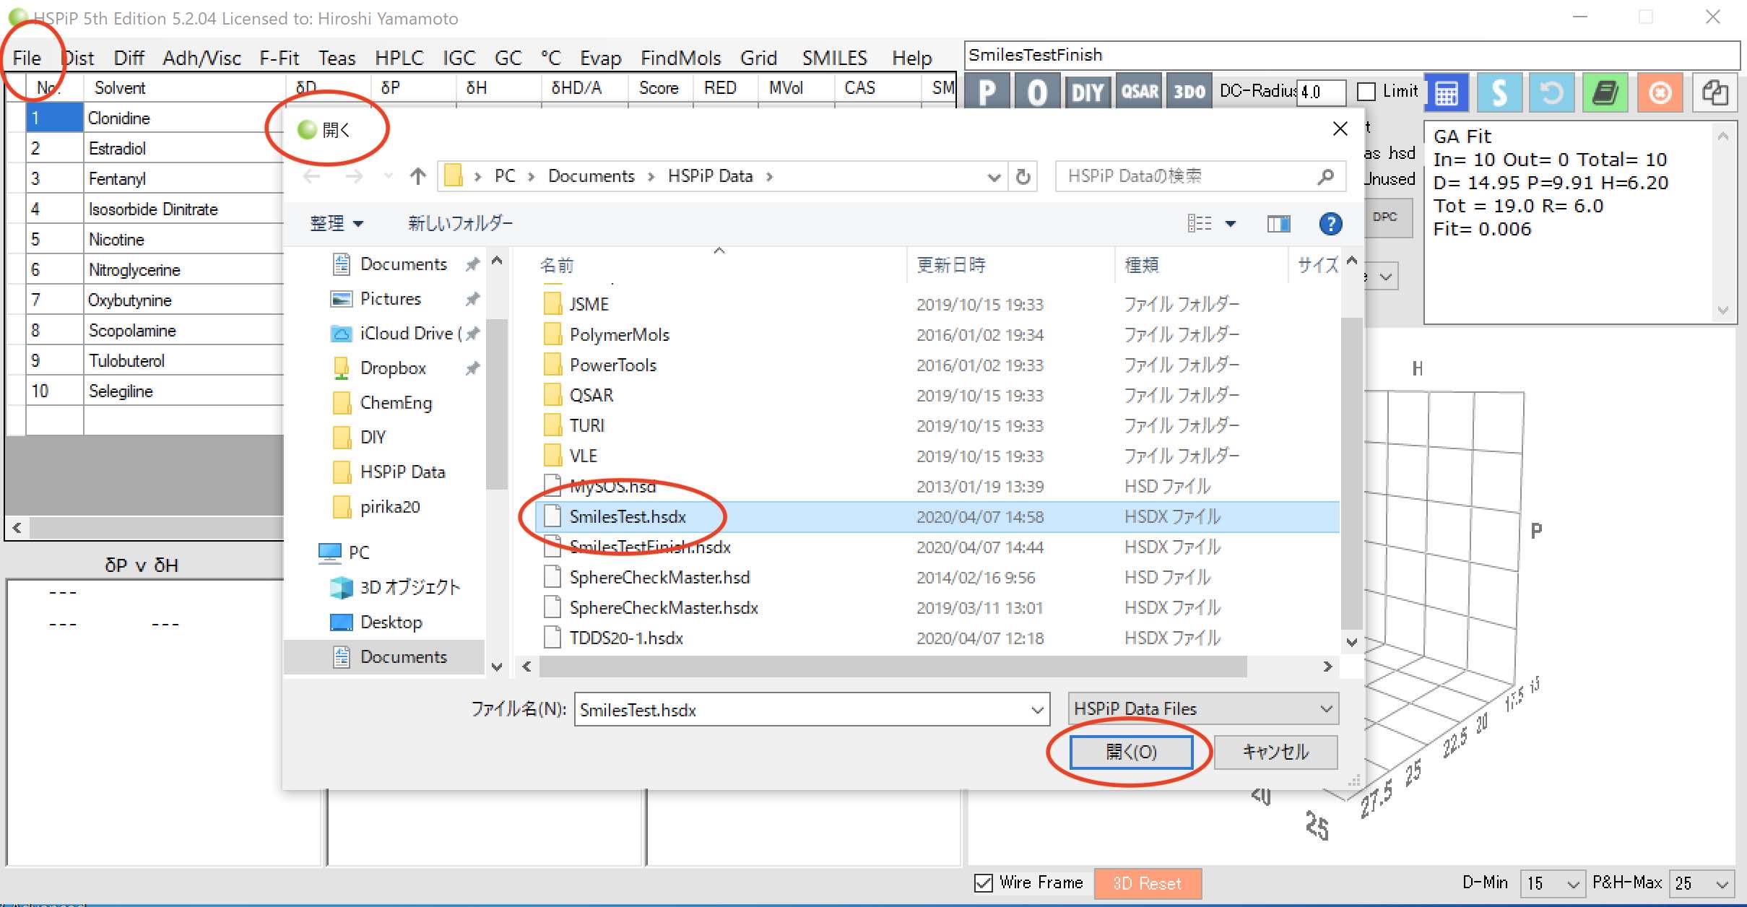Open the QSAR tool button
1747x907 pixels.
[x=1139, y=92]
